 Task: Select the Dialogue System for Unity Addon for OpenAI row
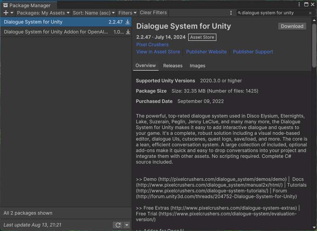tap(66, 32)
